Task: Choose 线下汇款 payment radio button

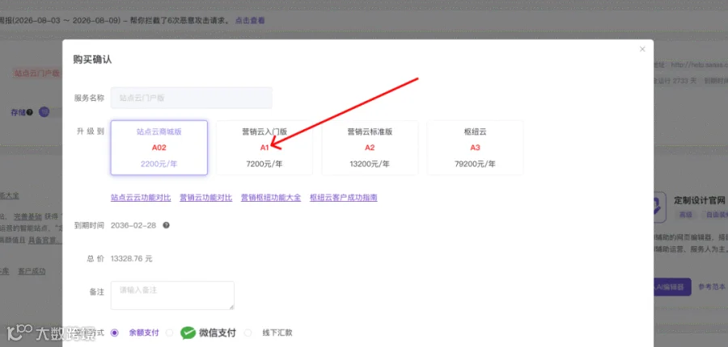Action: [248, 332]
